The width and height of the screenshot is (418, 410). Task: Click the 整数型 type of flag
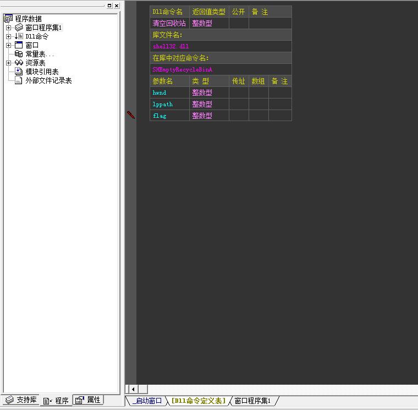pyautogui.click(x=209, y=116)
